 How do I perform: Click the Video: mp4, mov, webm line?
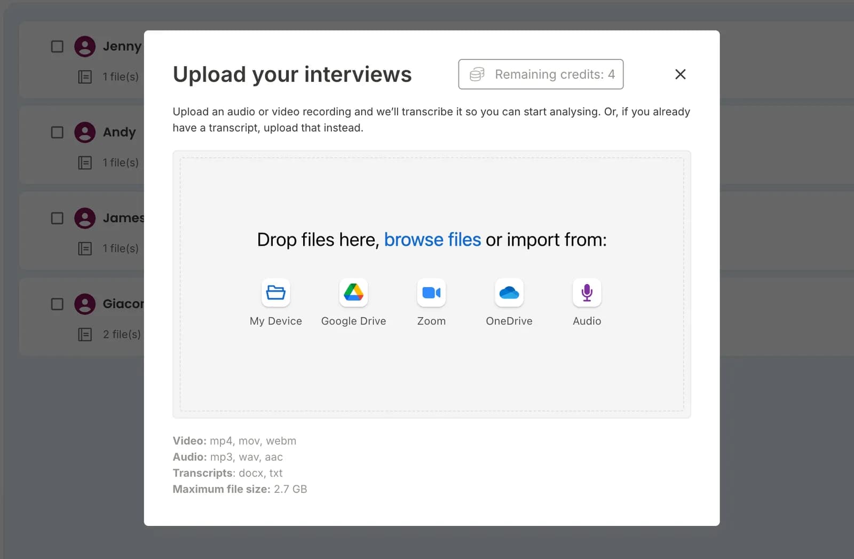point(234,441)
